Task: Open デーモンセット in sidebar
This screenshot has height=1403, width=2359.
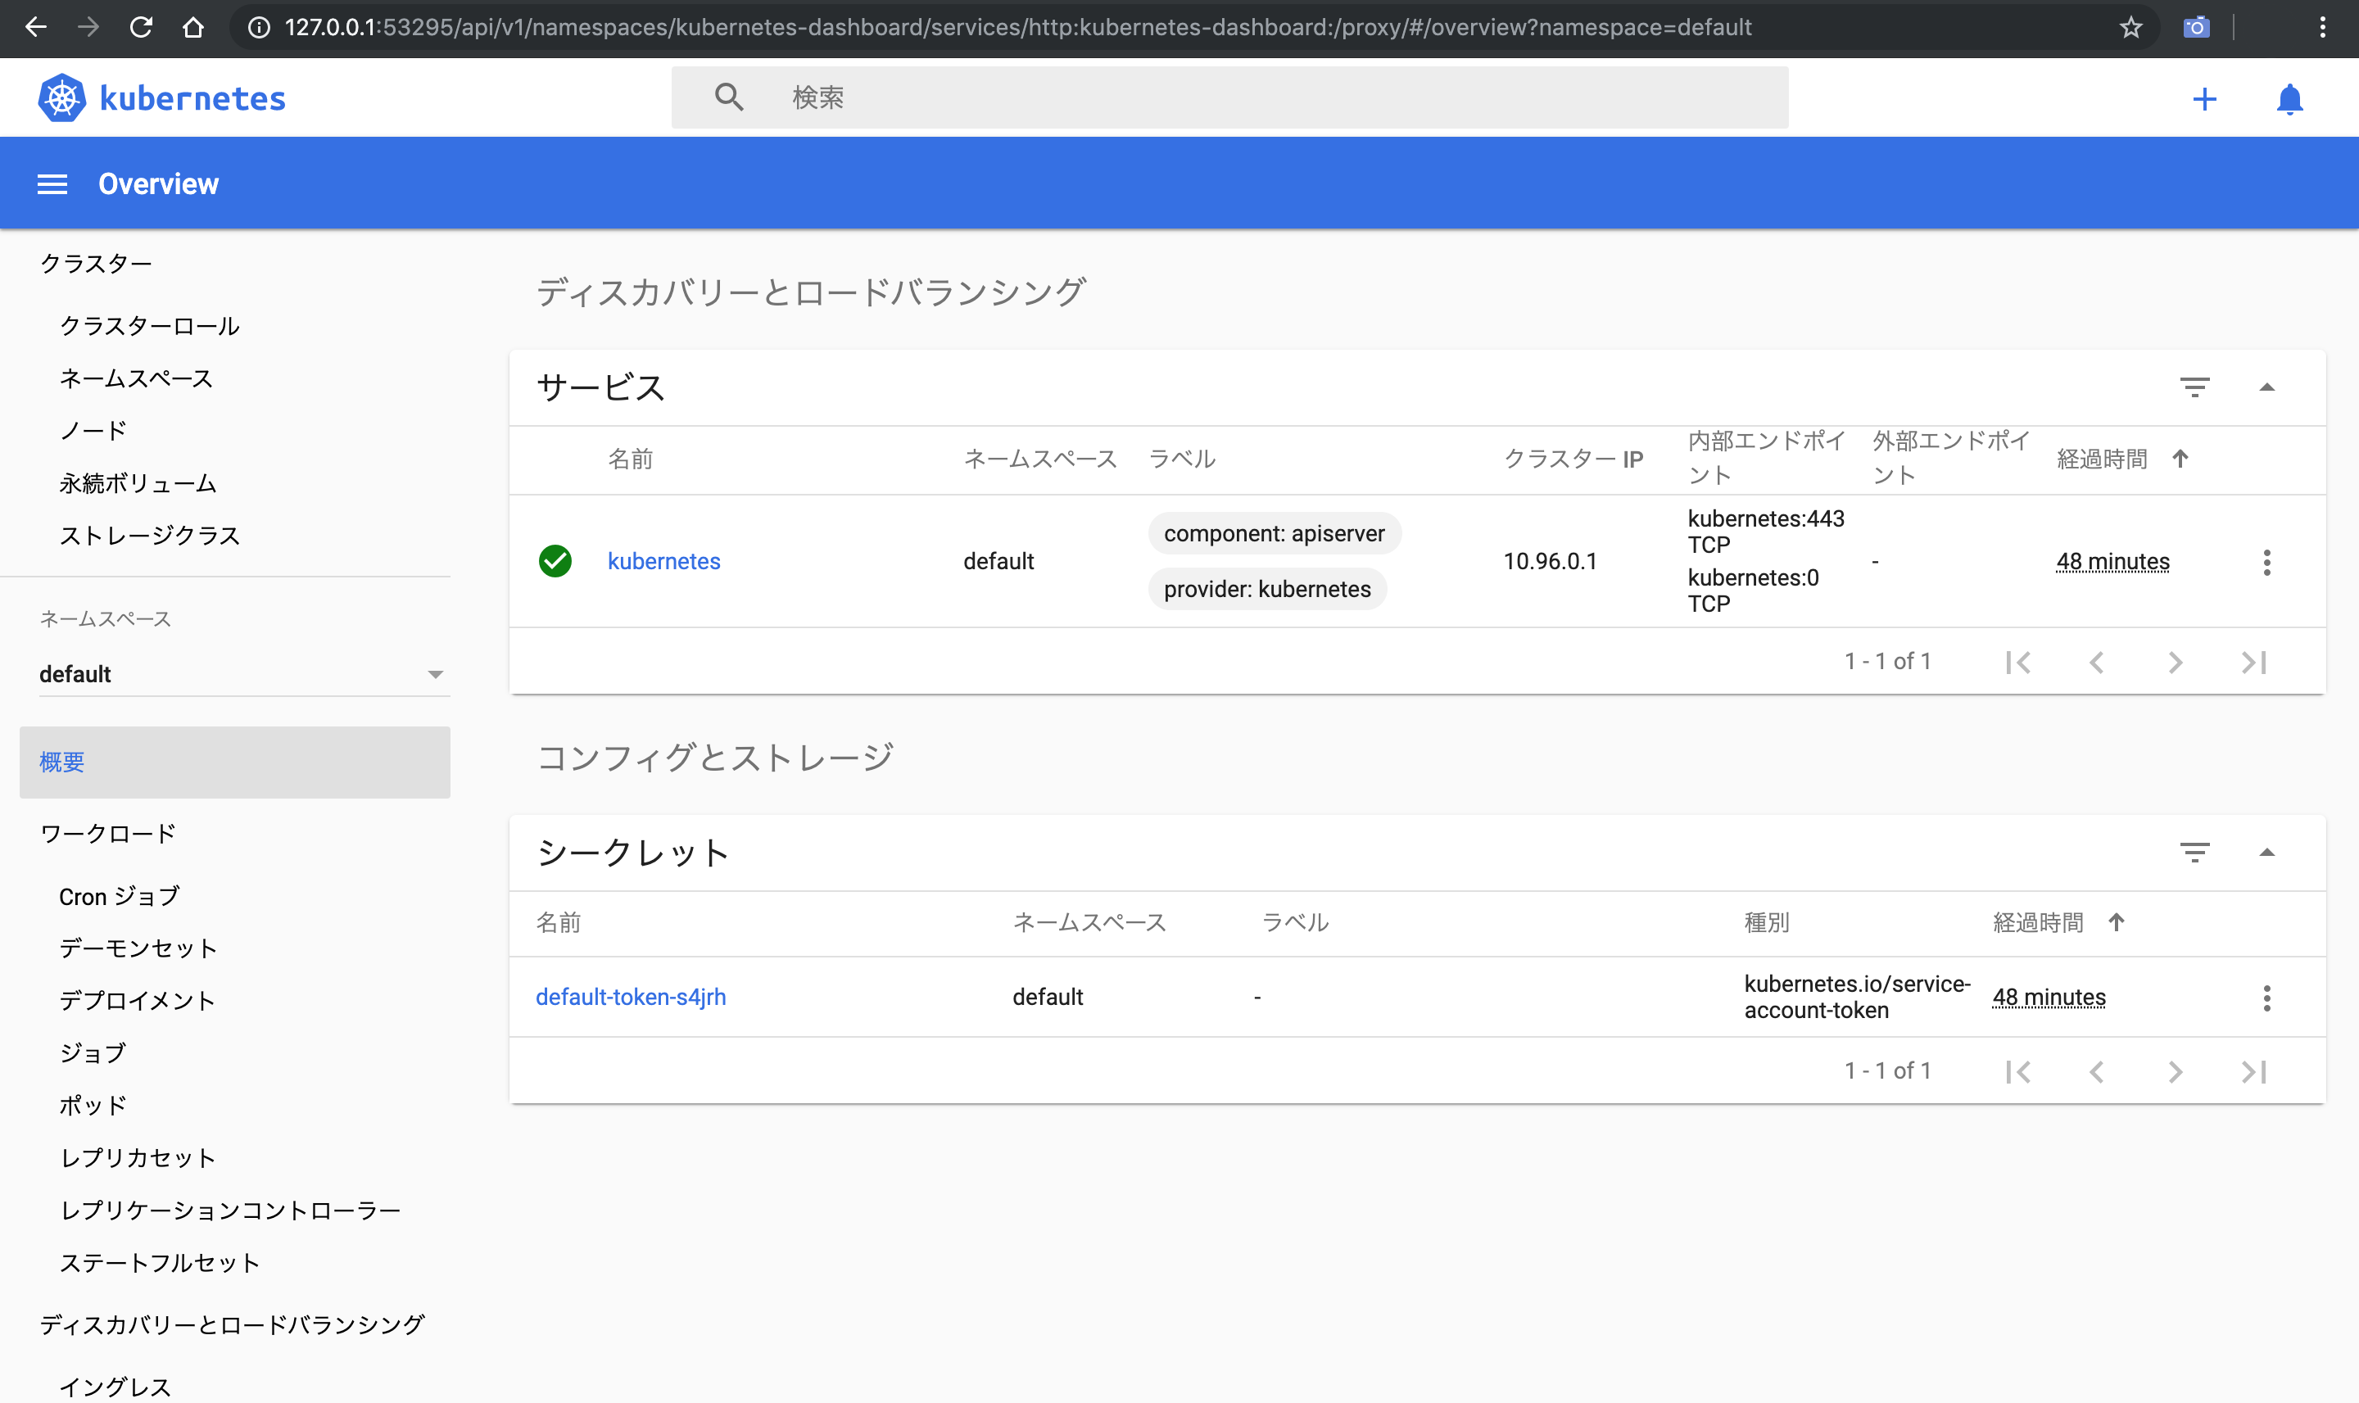Action: tap(138, 948)
